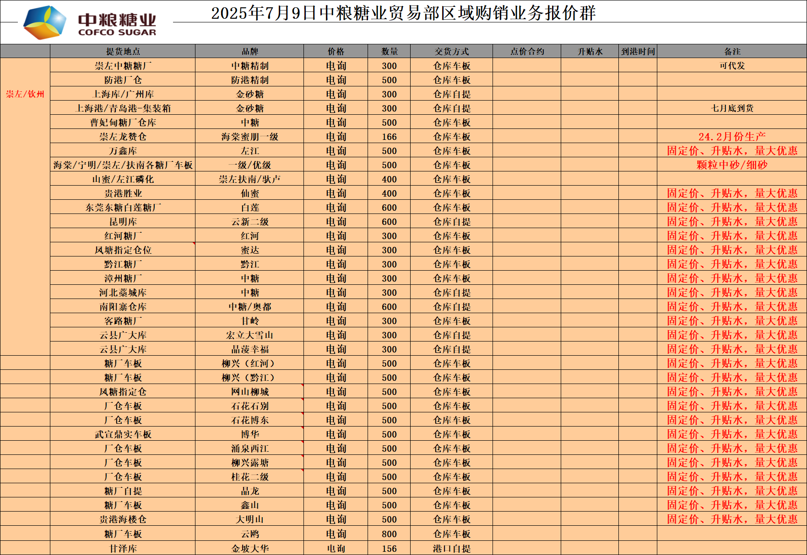Click the red 24.2月份生产 remark
The width and height of the screenshot is (807, 555).
click(732, 137)
